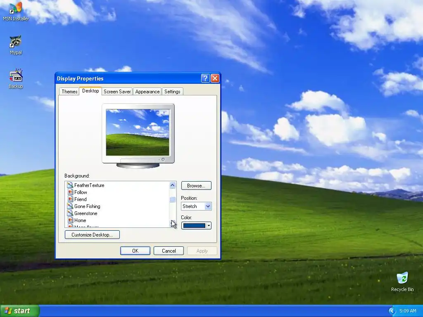Click the background list scrollbar thumb
This screenshot has width=423, height=317.
click(172, 199)
